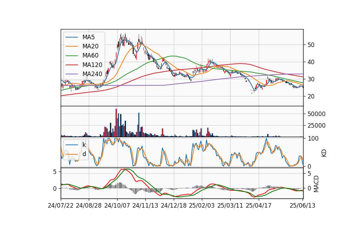This screenshot has width=337, height=242.
Task: Click the orange MA20 legend line sample
Action: tap(72, 46)
